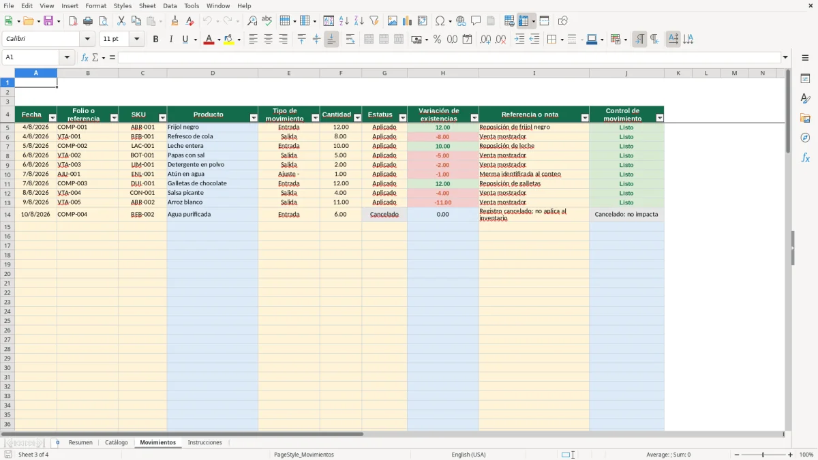The image size is (818, 460).
Task: Apply the yellow Highlighting Color swatch
Action: 229,40
